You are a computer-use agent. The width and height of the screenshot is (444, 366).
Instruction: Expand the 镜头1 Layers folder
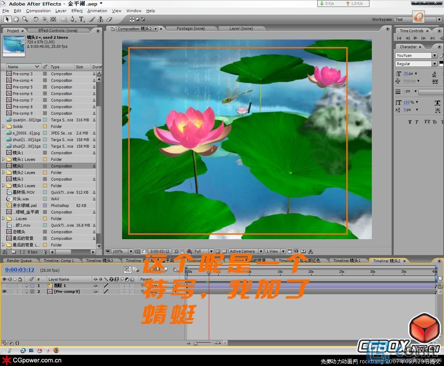[x=4, y=159]
